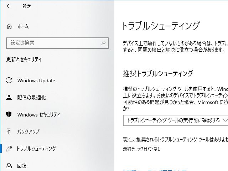
Task: Click the Home house icon
Action: (10, 26)
